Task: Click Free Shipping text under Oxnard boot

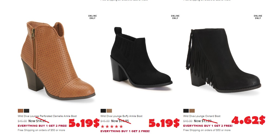Action: [x=207, y=130]
